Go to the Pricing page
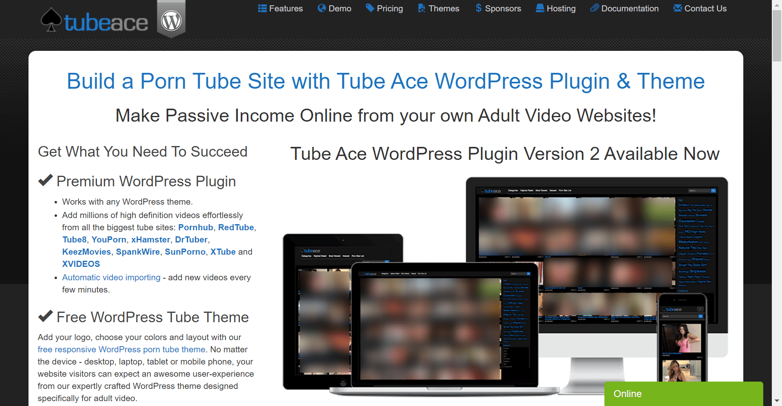Viewport: 782px width, 406px height. [x=384, y=9]
